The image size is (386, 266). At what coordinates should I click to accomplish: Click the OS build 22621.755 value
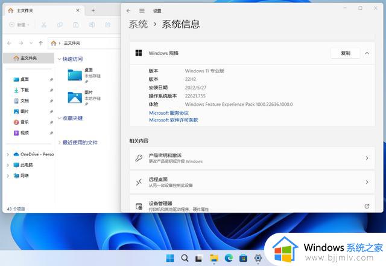point(195,96)
